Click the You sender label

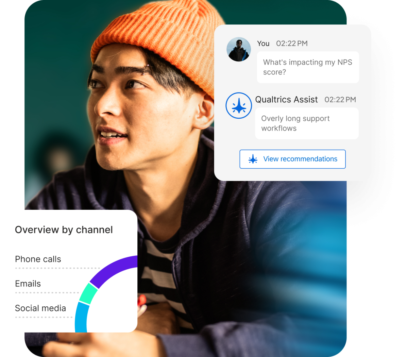pos(263,44)
